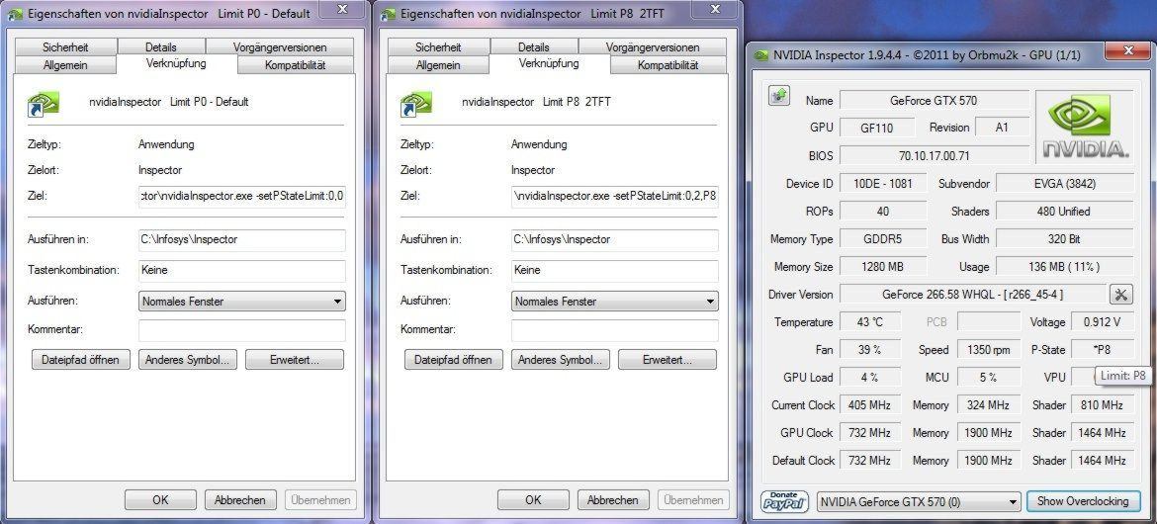Click Usage value 136 MB (11%)

pyautogui.click(x=1065, y=266)
